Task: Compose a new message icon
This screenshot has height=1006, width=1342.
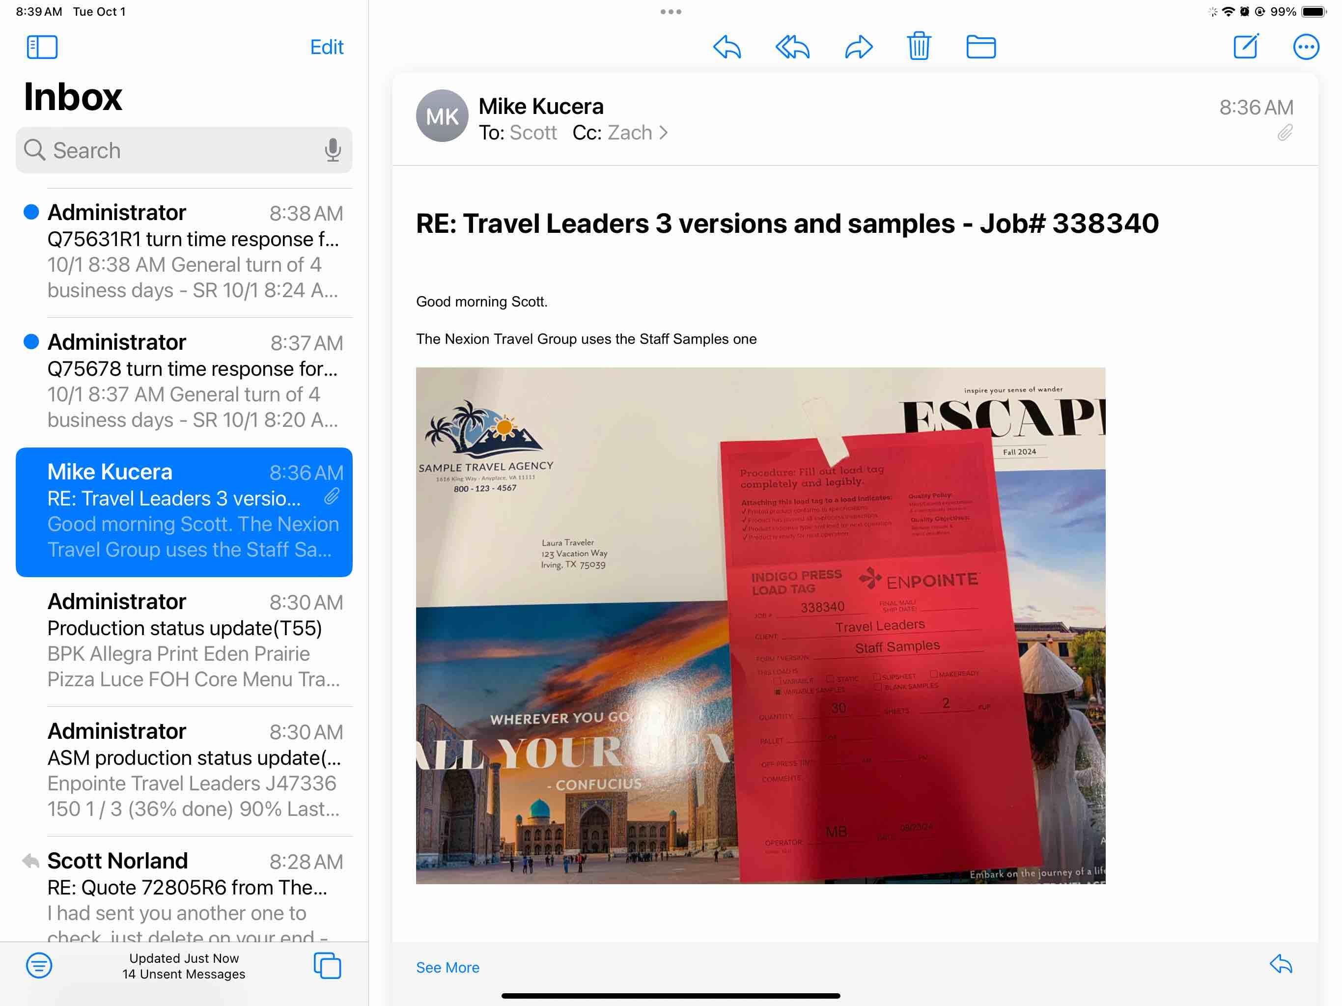Action: (x=1246, y=47)
